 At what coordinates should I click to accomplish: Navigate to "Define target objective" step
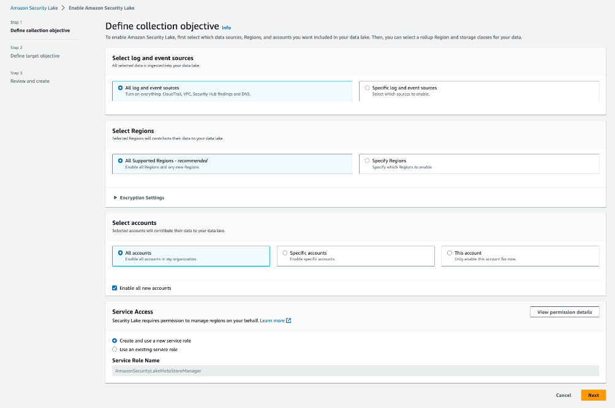coord(35,55)
